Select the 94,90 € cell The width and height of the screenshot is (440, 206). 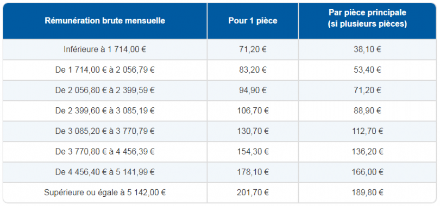pos(253,91)
